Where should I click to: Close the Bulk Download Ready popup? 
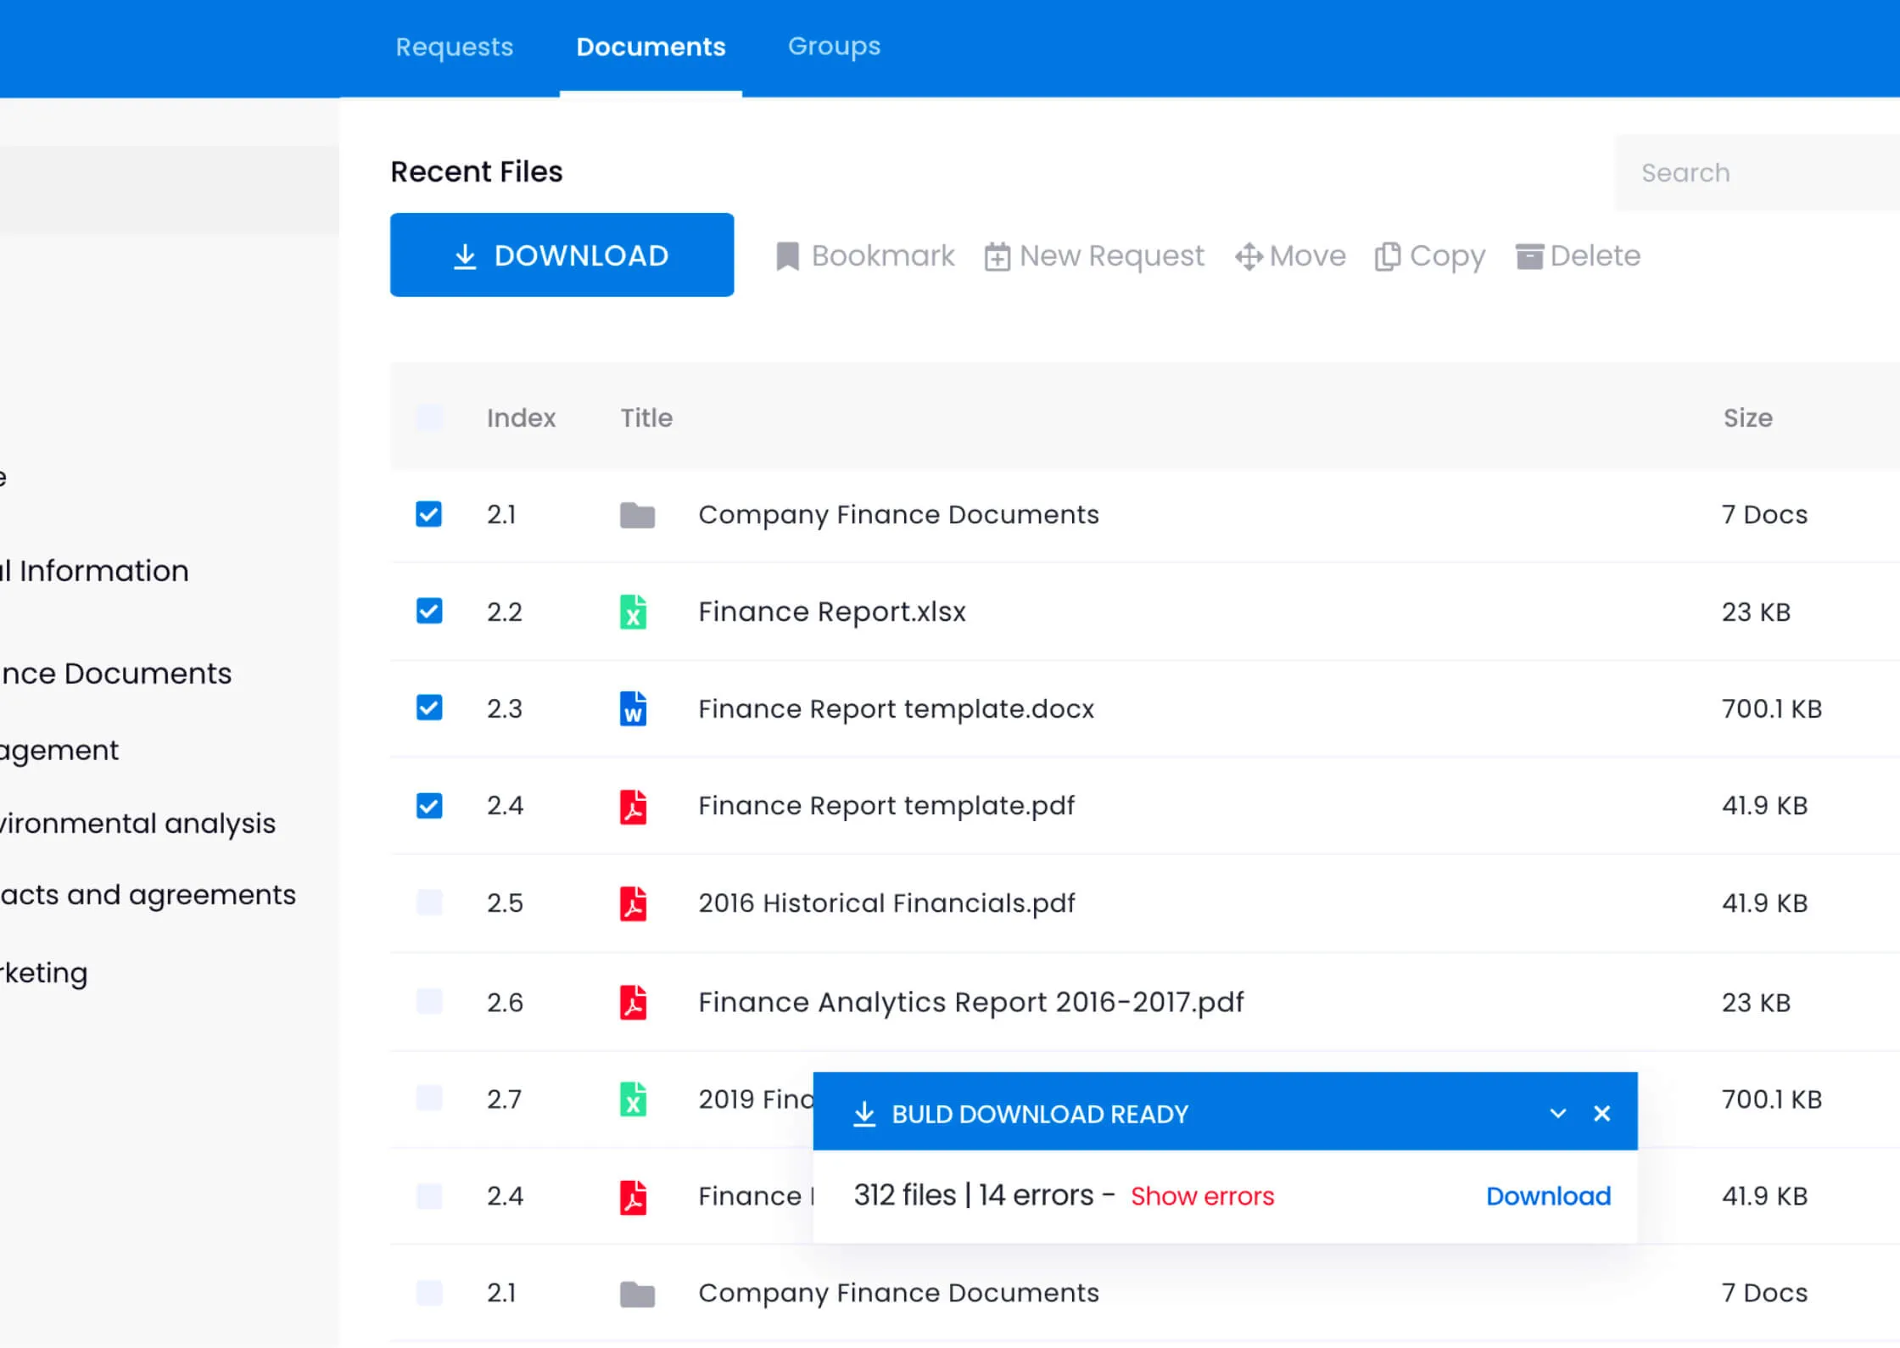click(x=1601, y=1113)
